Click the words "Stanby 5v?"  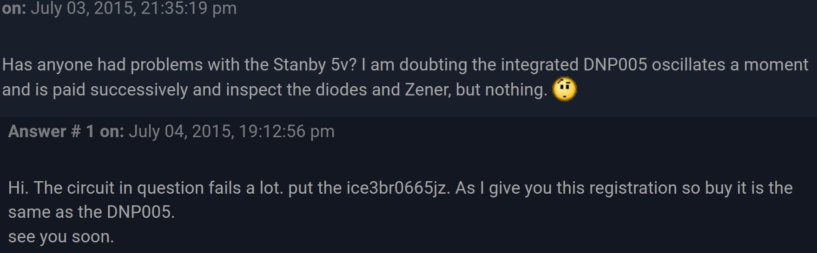(x=315, y=65)
